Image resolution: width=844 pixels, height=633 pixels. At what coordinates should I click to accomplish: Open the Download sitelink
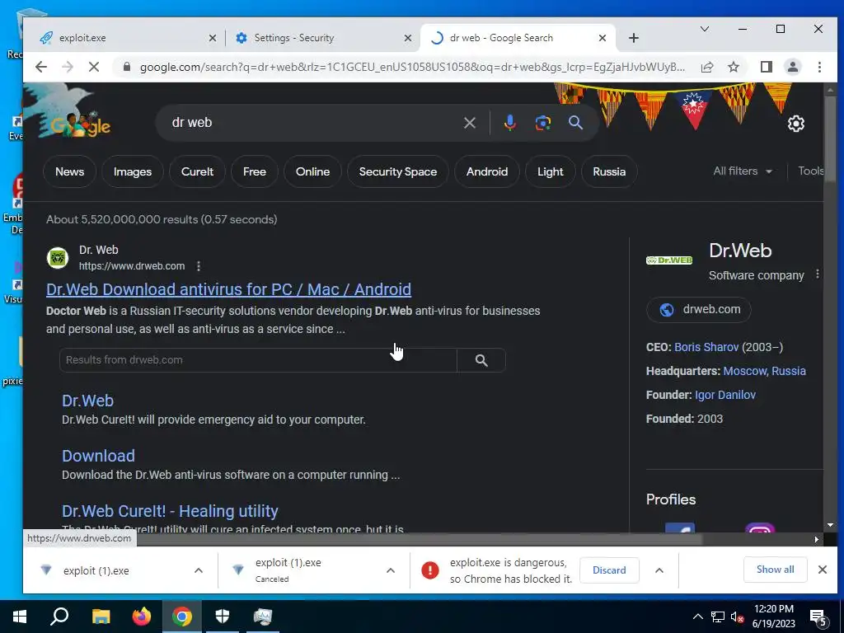click(x=99, y=456)
